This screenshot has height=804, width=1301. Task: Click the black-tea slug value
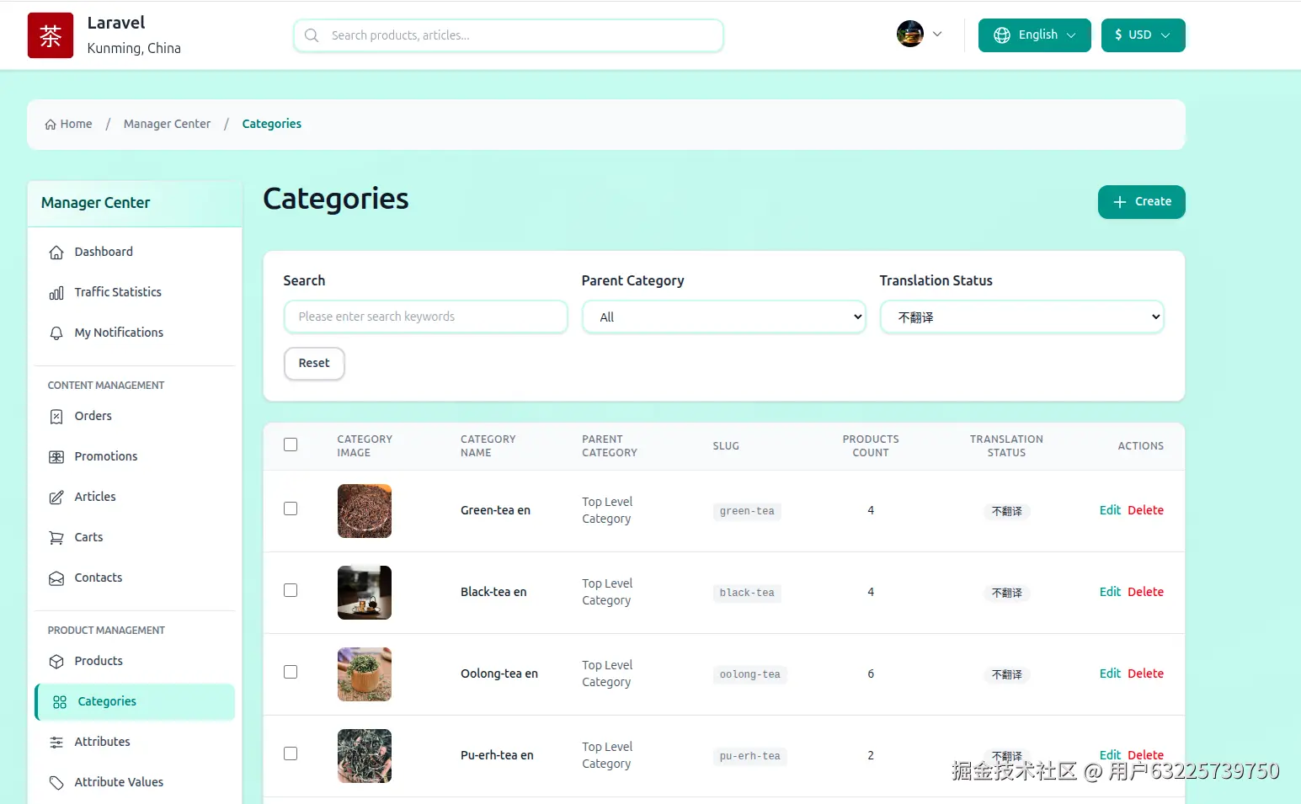(x=747, y=593)
